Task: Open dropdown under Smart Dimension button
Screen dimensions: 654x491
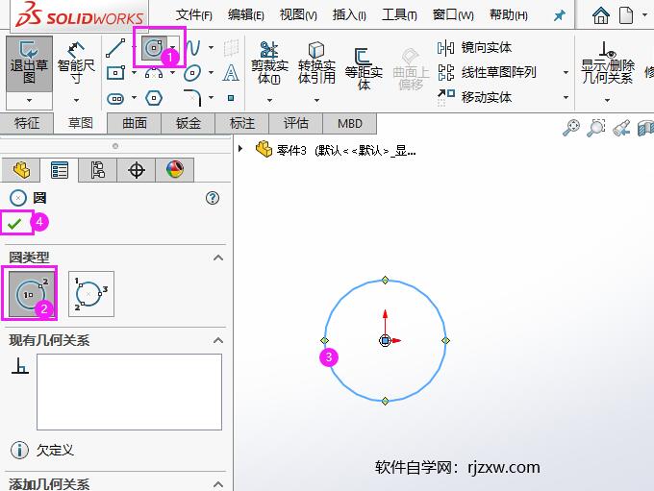Action: (x=76, y=101)
